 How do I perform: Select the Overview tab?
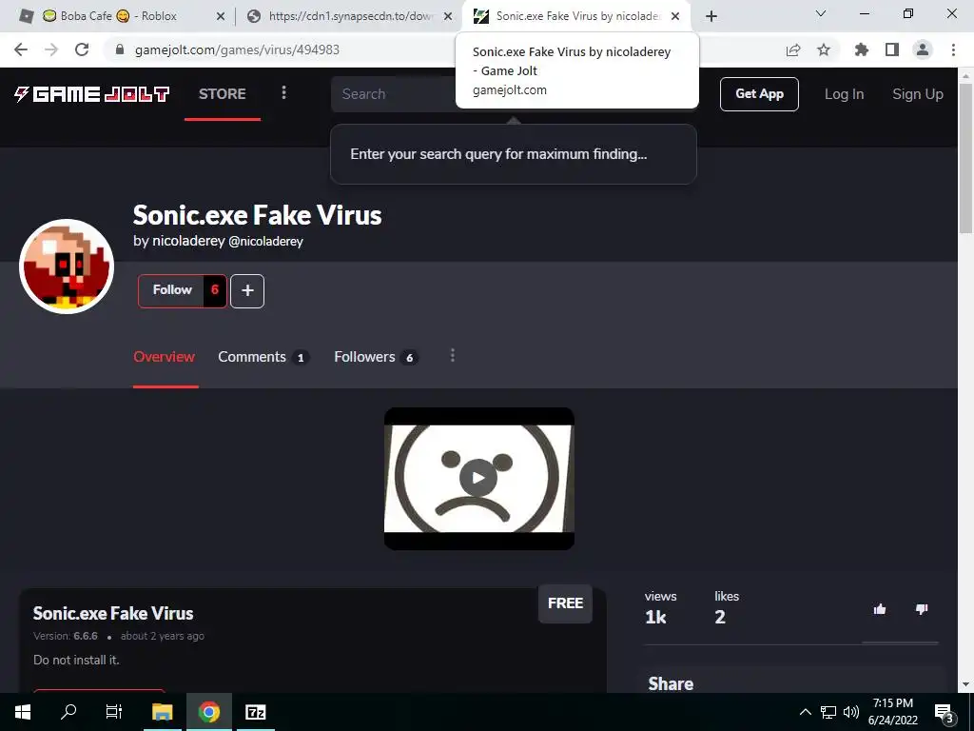165,357
